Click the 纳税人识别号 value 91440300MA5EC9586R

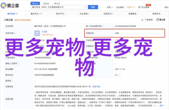click(x=45, y=63)
